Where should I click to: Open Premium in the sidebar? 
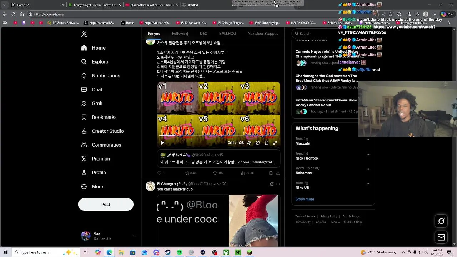click(96, 159)
